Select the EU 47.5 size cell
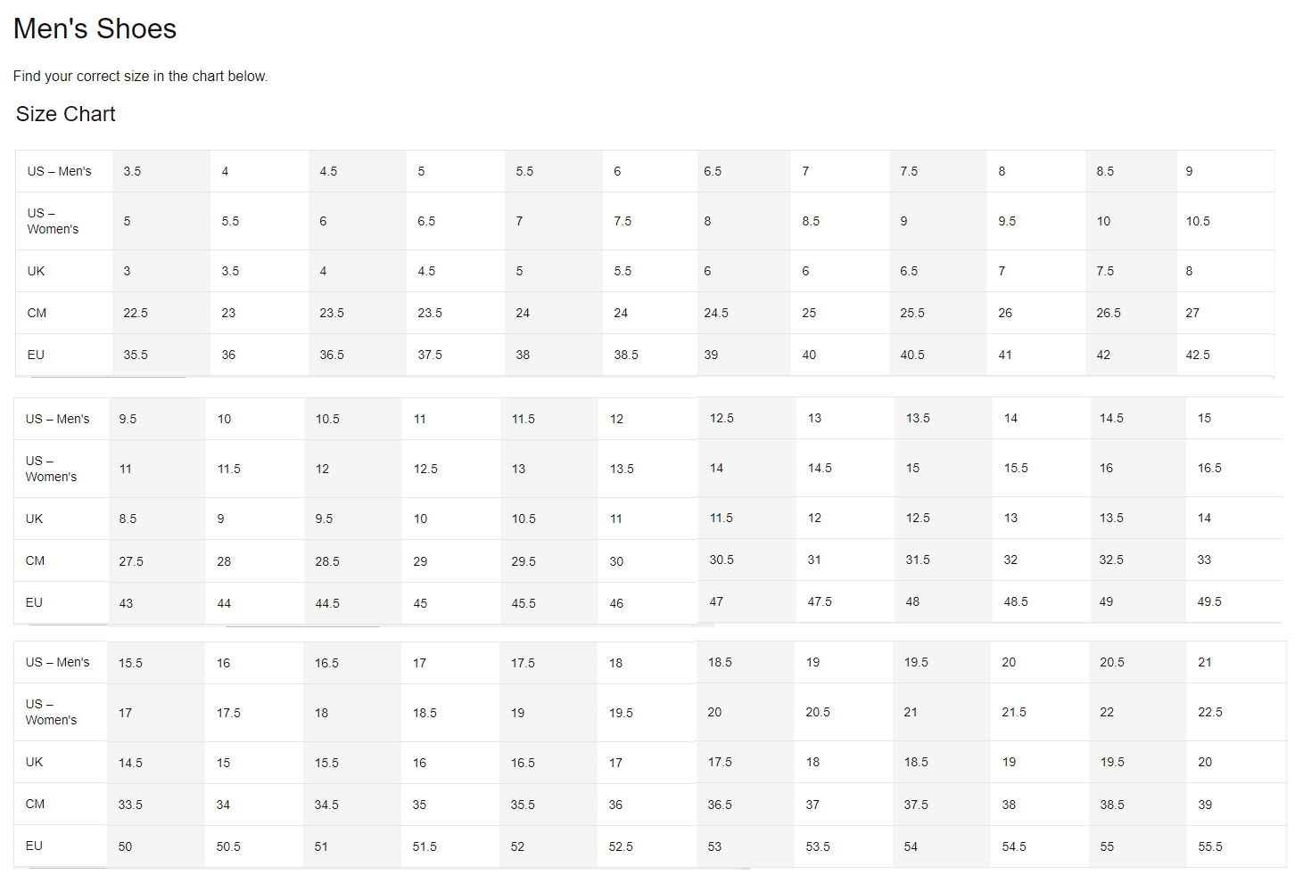 (x=820, y=601)
